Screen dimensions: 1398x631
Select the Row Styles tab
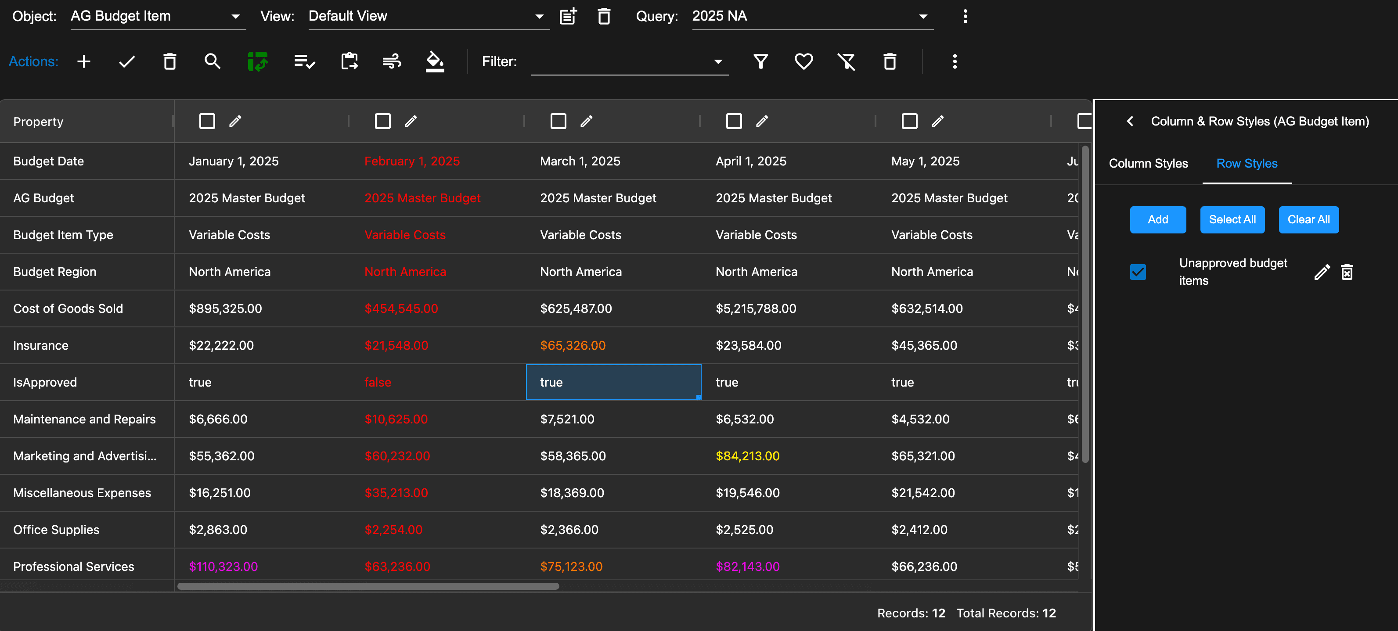click(x=1246, y=163)
